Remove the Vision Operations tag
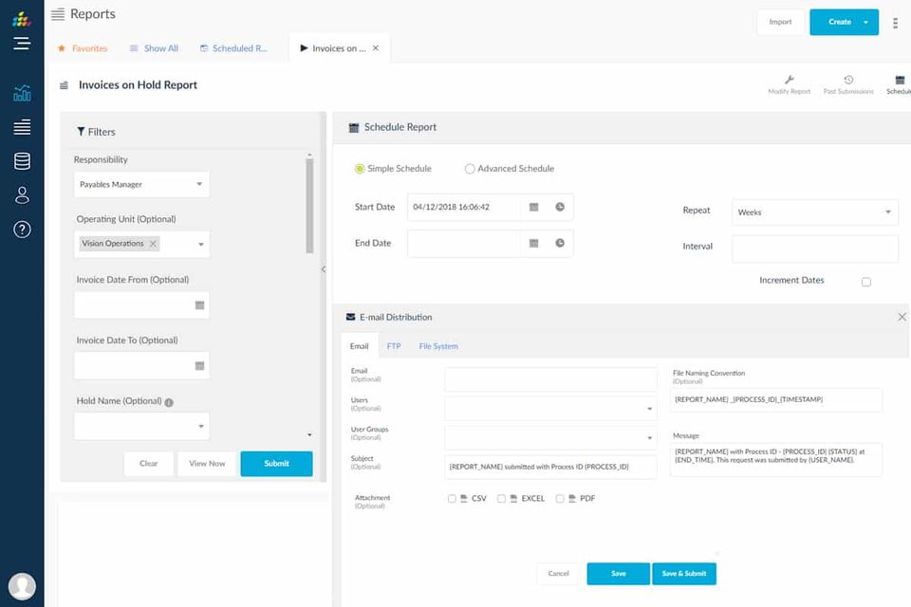911x607 pixels. [x=153, y=244]
